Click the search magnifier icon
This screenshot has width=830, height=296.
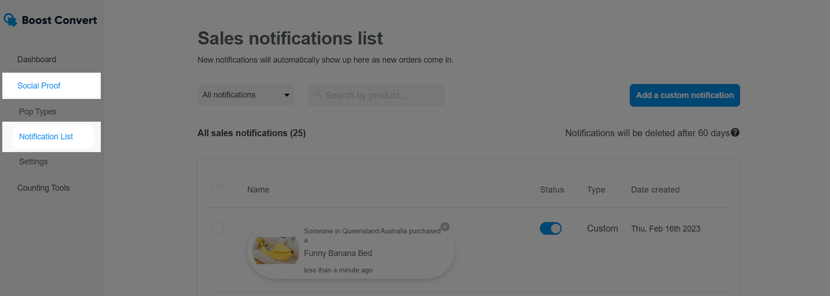(x=318, y=94)
